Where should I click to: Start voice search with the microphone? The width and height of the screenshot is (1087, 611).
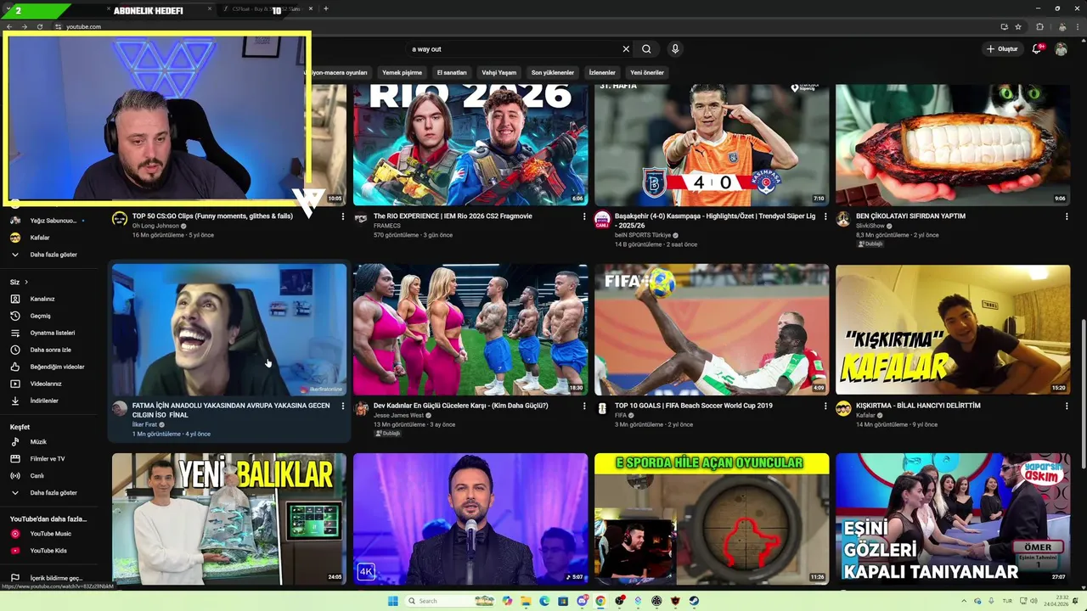click(675, 49)
